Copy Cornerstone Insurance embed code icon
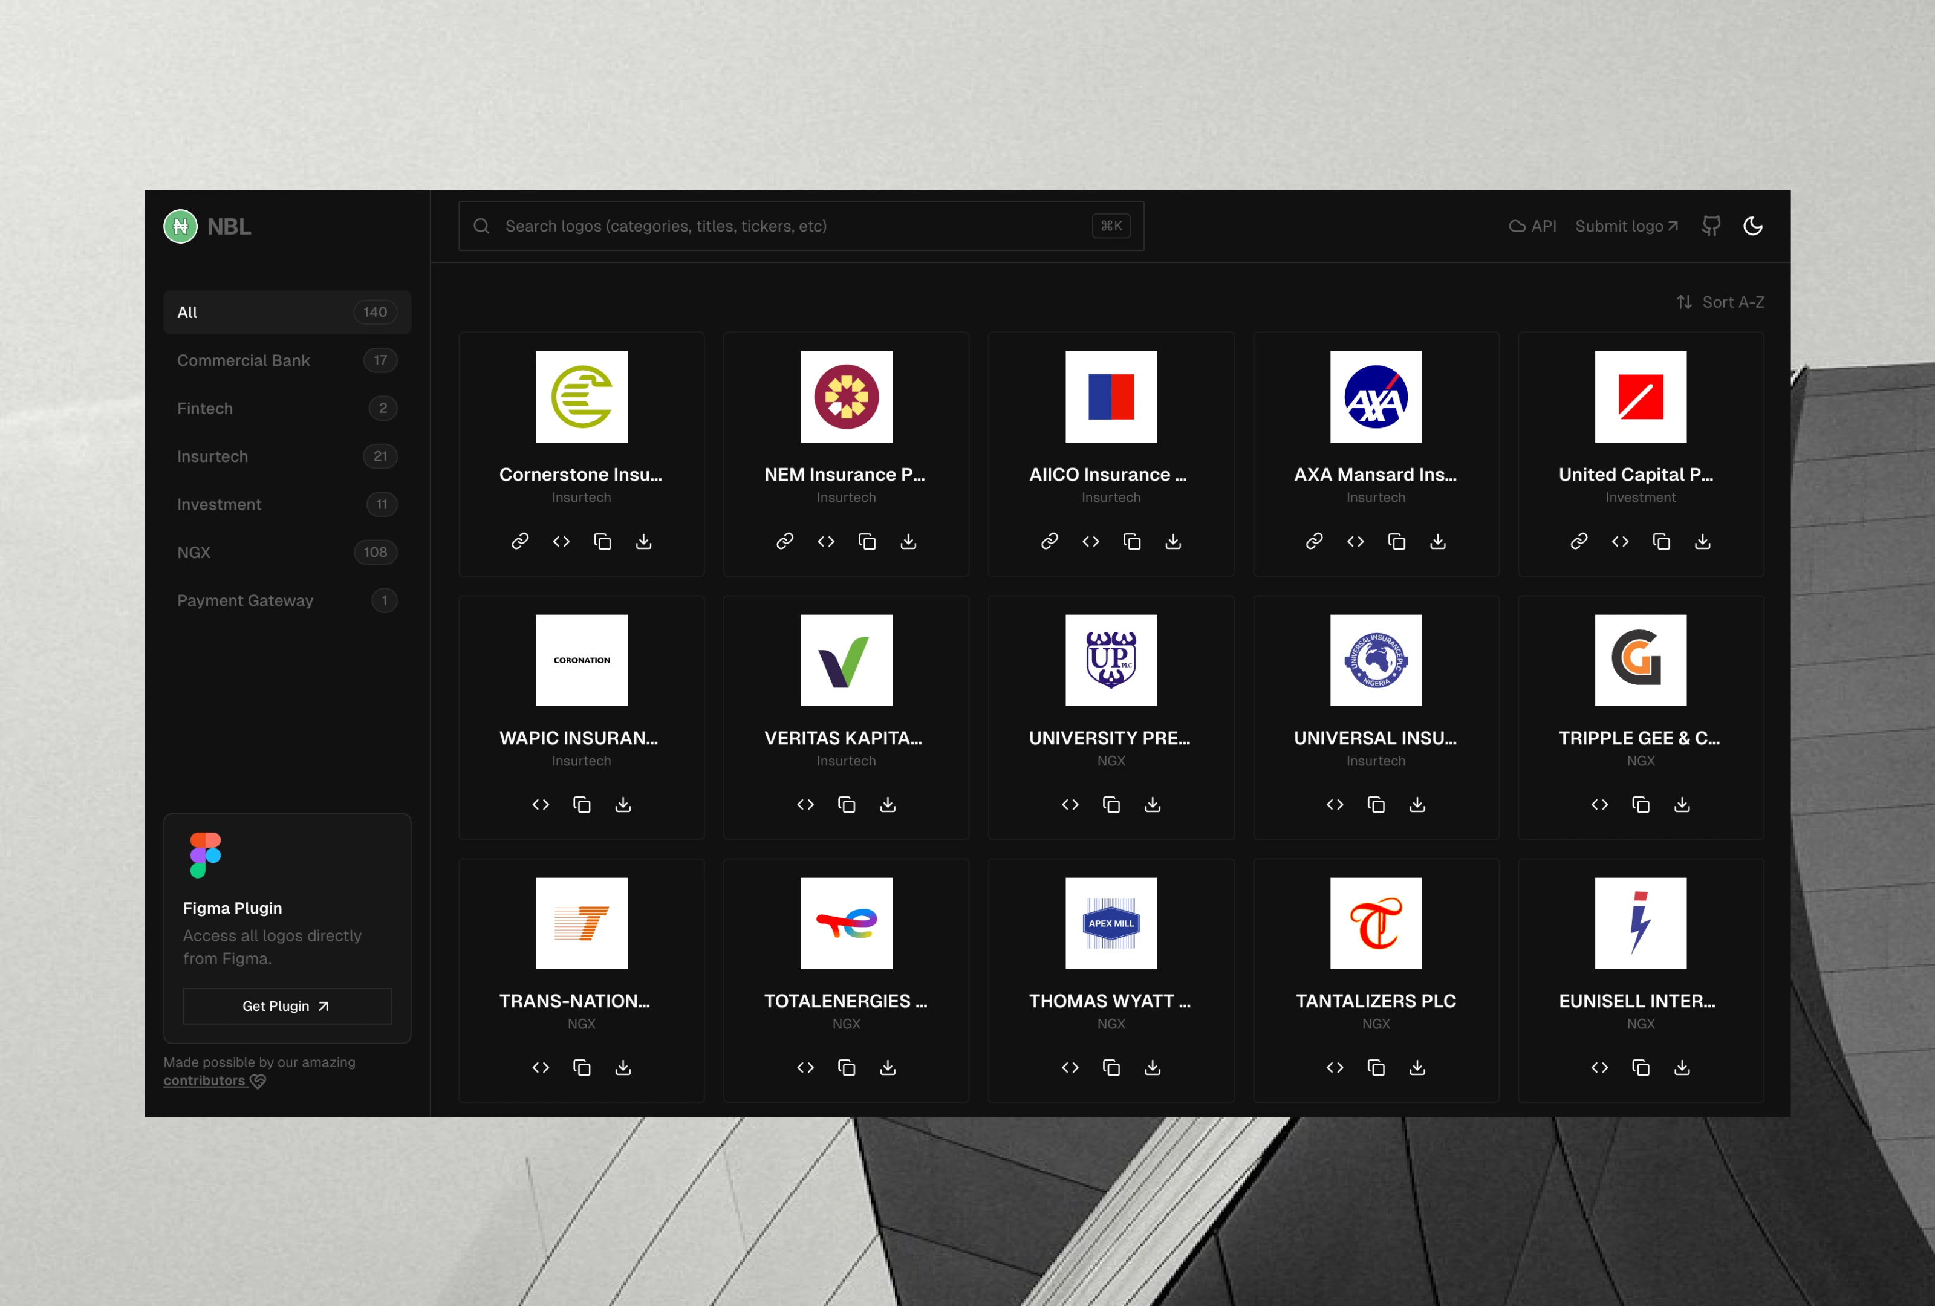The height and width of the screenshot is (1306, 1935). pyautogui.click(x=561, y=542)
